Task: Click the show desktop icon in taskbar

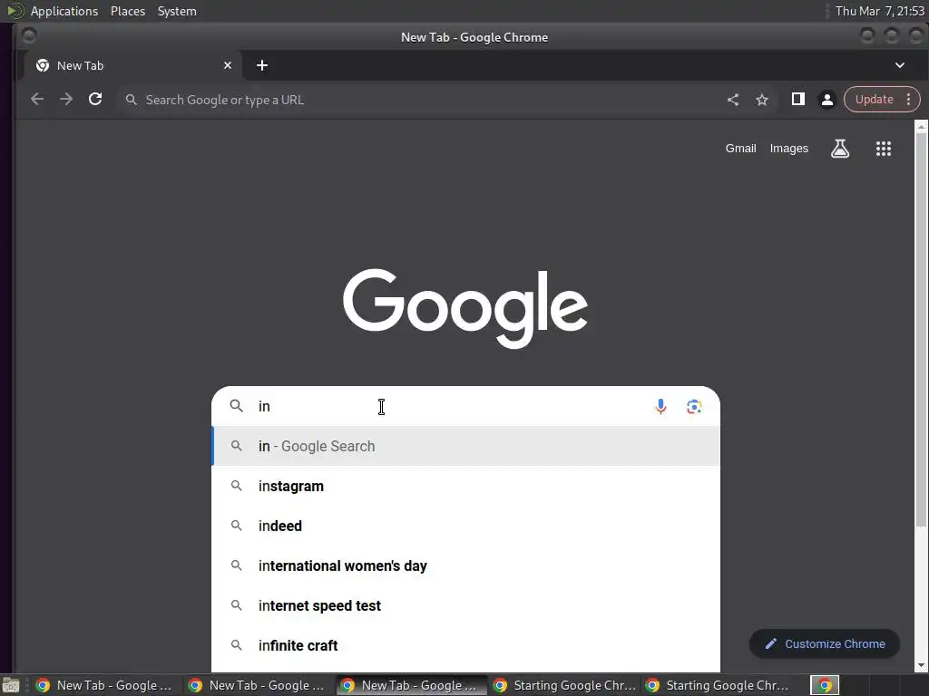Action: point(11,686)
